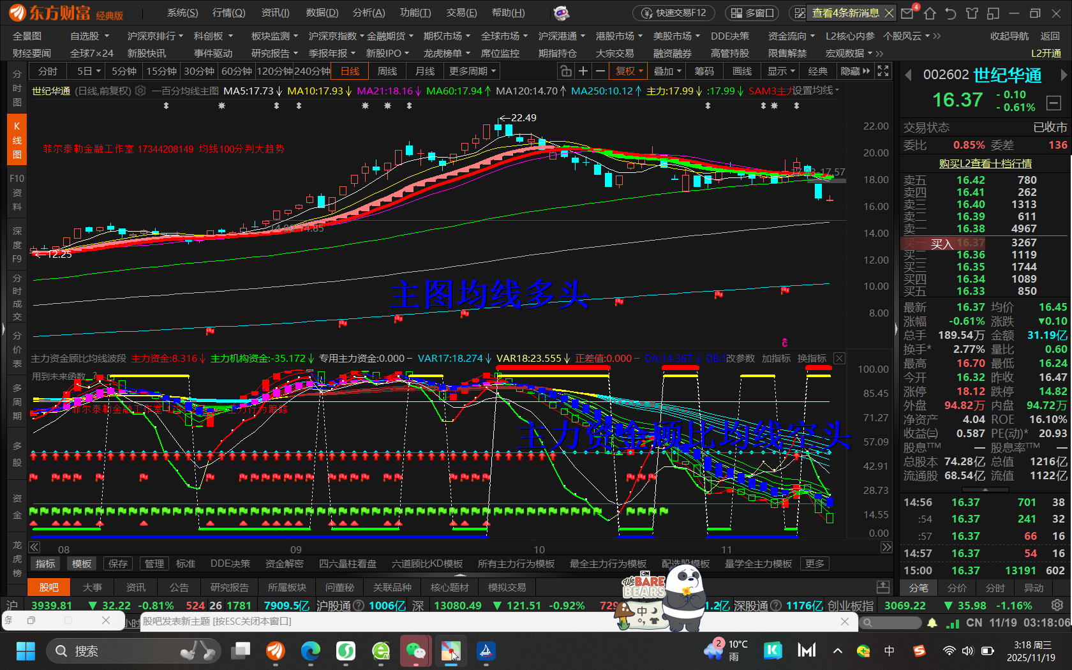Click 收起导航 to collapse navigation
Screen dimensions: 1072x670
[1009, 36]
